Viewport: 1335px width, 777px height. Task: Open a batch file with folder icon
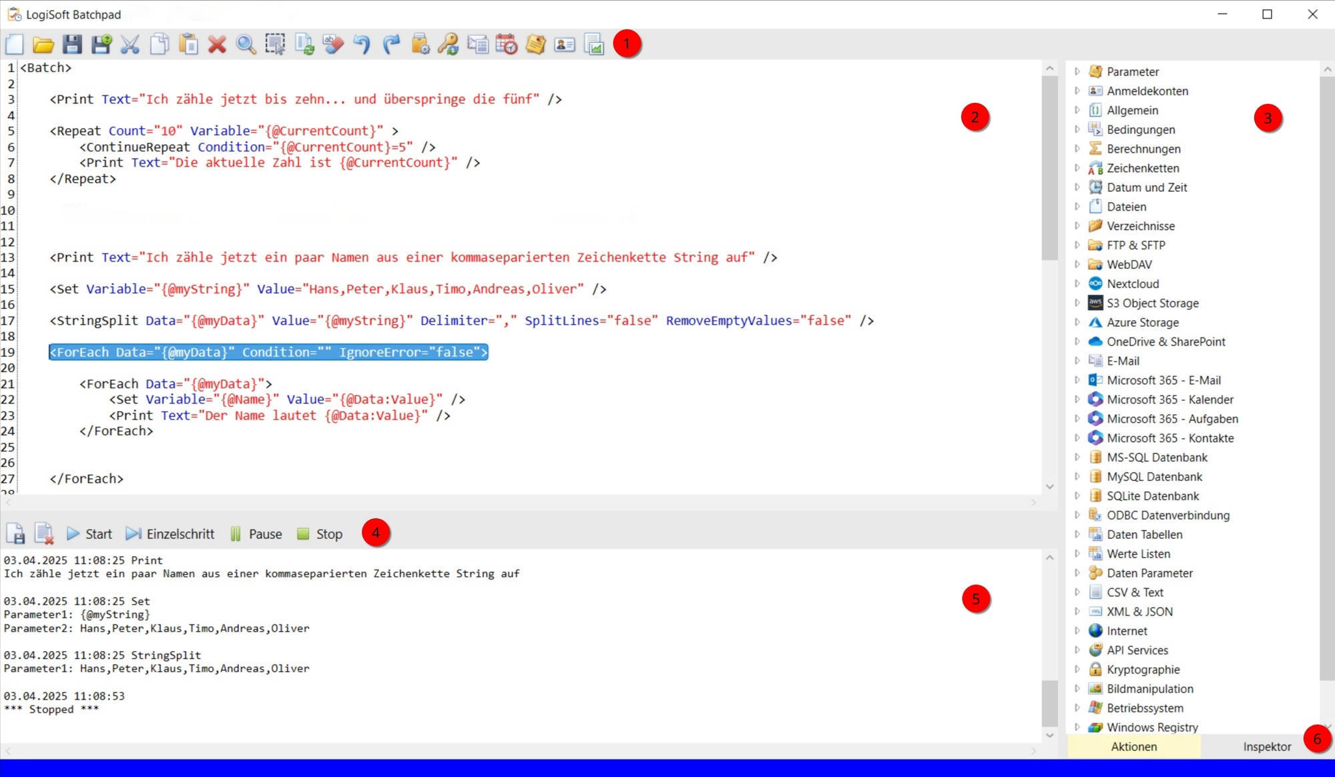43,45
